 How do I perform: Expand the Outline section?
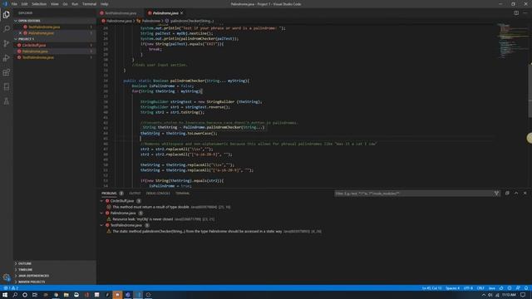point(56,263)
